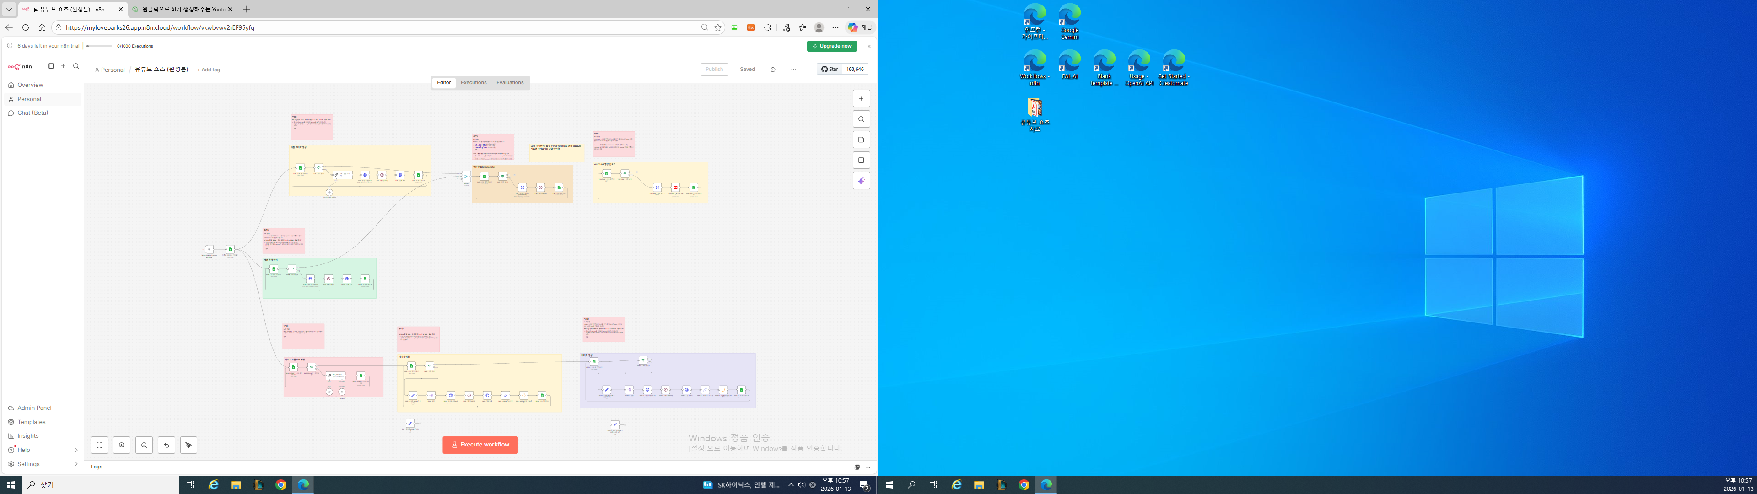Click the zoom to fit canvas button
The height and width of the screenshot is (494, 1757).
pos(99,445)
